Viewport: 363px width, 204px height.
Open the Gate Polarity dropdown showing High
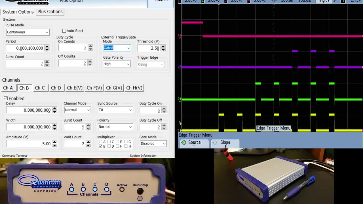[x=117, y=64]
